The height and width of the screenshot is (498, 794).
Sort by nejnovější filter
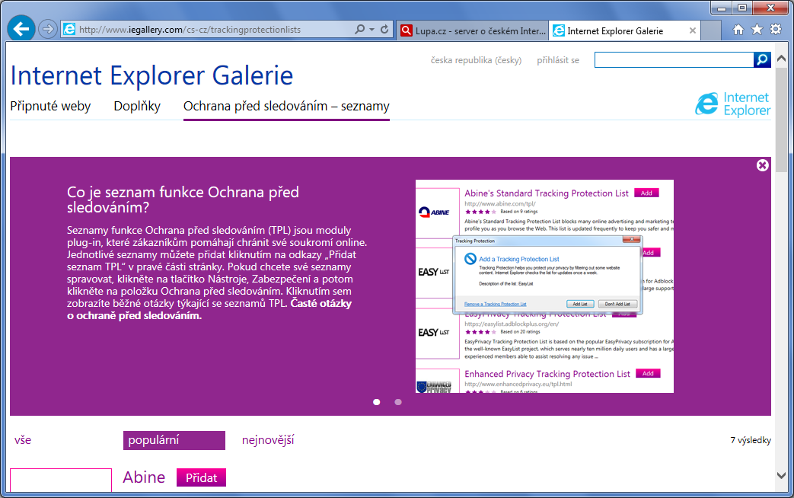coord(268,440)
